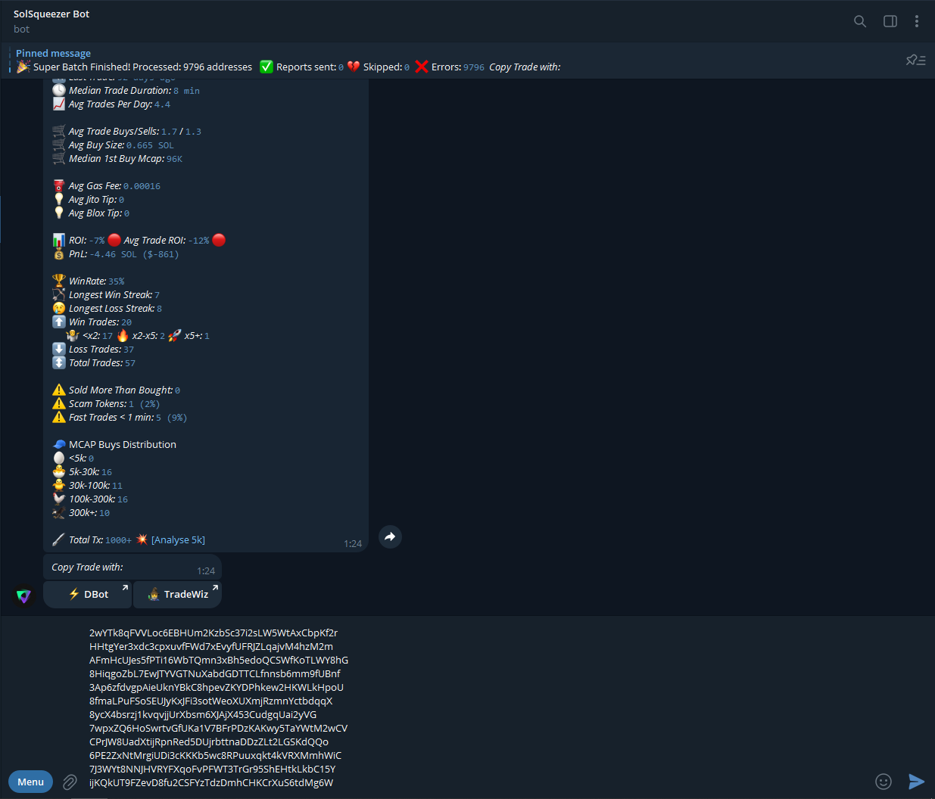Click the 'Loss Trades' 37 line
The height and width of the screenshot is (799, 935).
pos(92,350)
